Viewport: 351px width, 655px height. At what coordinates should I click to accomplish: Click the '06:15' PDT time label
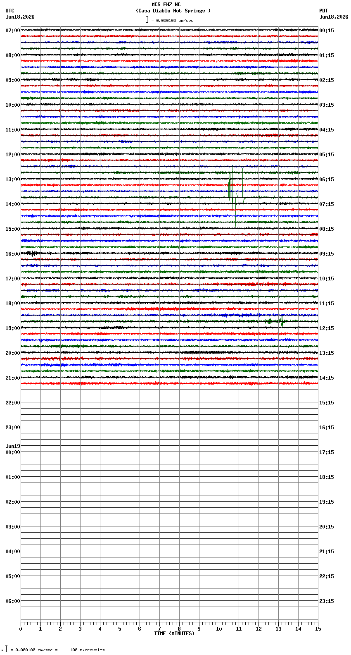327,179
